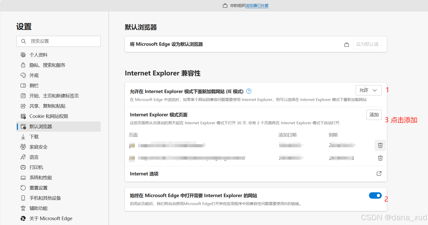Click the Accessibility icon
Screen dimensions: 428x225
[23, 208]
